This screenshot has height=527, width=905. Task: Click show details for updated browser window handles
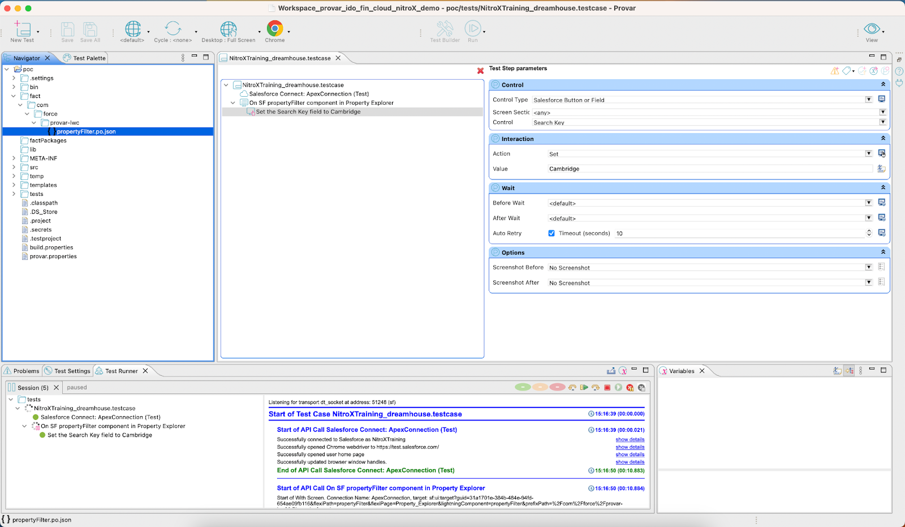(630, 462)
